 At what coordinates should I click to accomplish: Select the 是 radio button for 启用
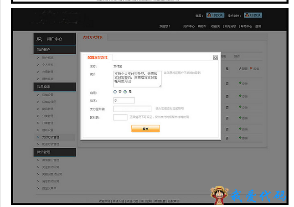[125, 92]
